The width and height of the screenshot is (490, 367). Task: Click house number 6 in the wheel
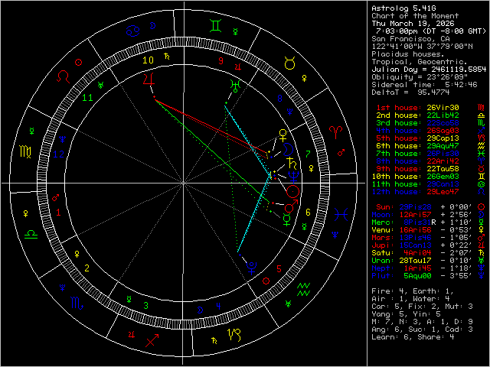308,213
